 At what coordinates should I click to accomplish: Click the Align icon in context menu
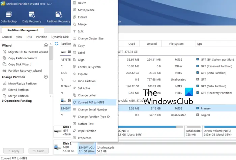coord(75,60)
